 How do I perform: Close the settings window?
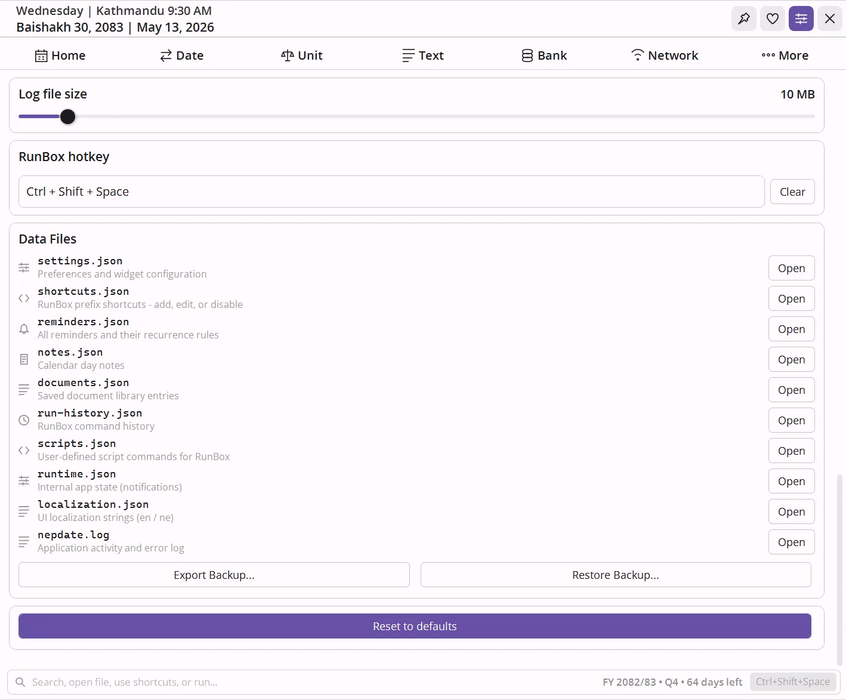click(x=830, y=18)
